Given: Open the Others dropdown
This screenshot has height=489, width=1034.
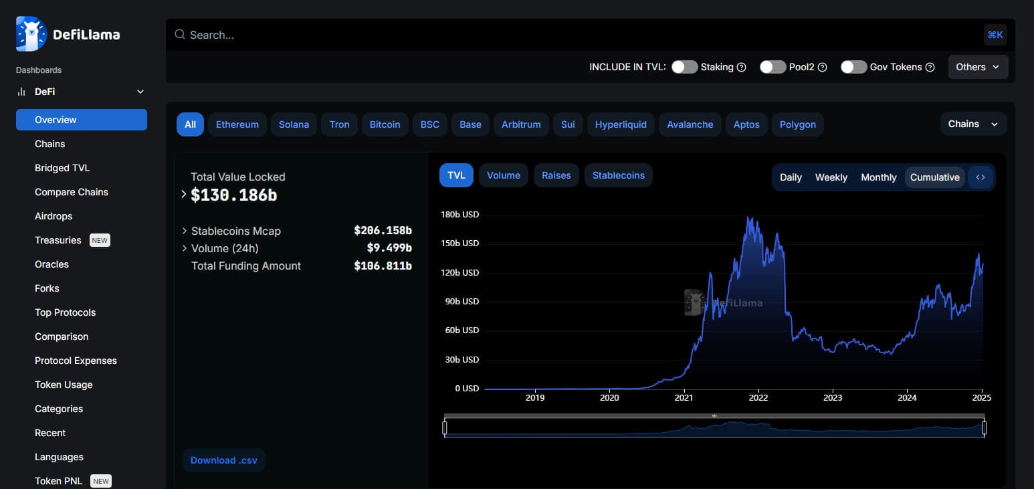Looking at the screenshot, I should [978, 67].
